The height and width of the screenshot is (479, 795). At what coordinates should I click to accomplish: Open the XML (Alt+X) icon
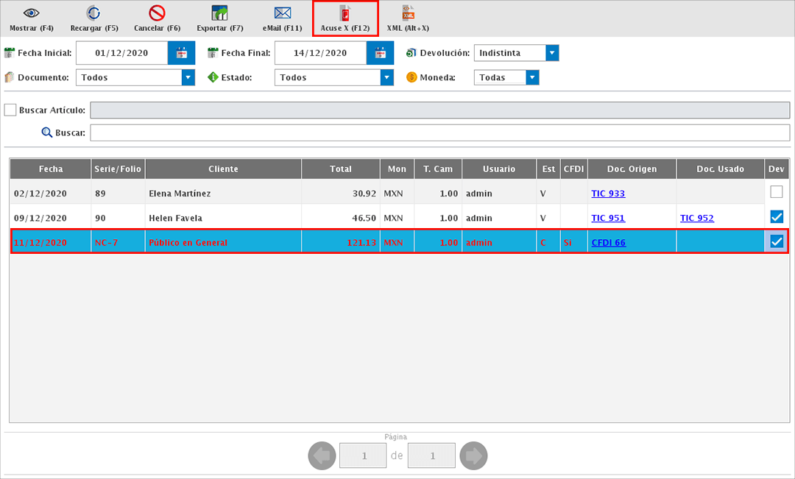point(408,13)
